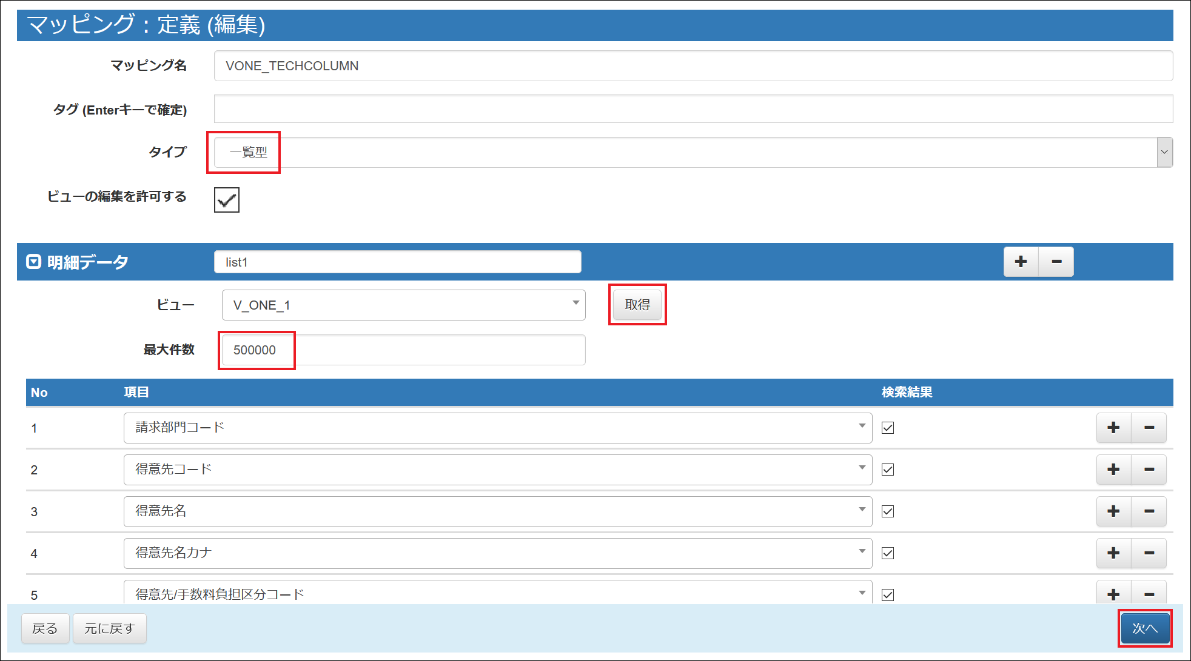The image size is (1191, 661).
Task: Toggle ビューの編集を許可する checkbox
Action: coord(227,200)
